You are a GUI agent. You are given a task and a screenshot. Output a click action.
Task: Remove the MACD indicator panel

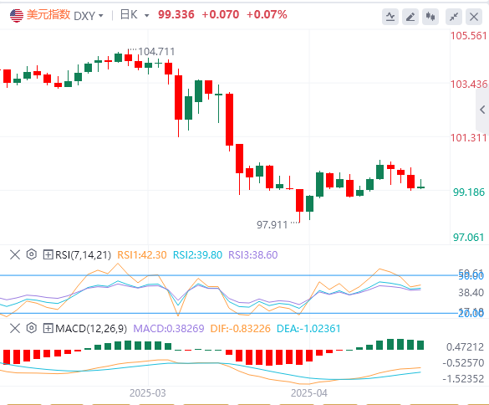pos(15,328)
